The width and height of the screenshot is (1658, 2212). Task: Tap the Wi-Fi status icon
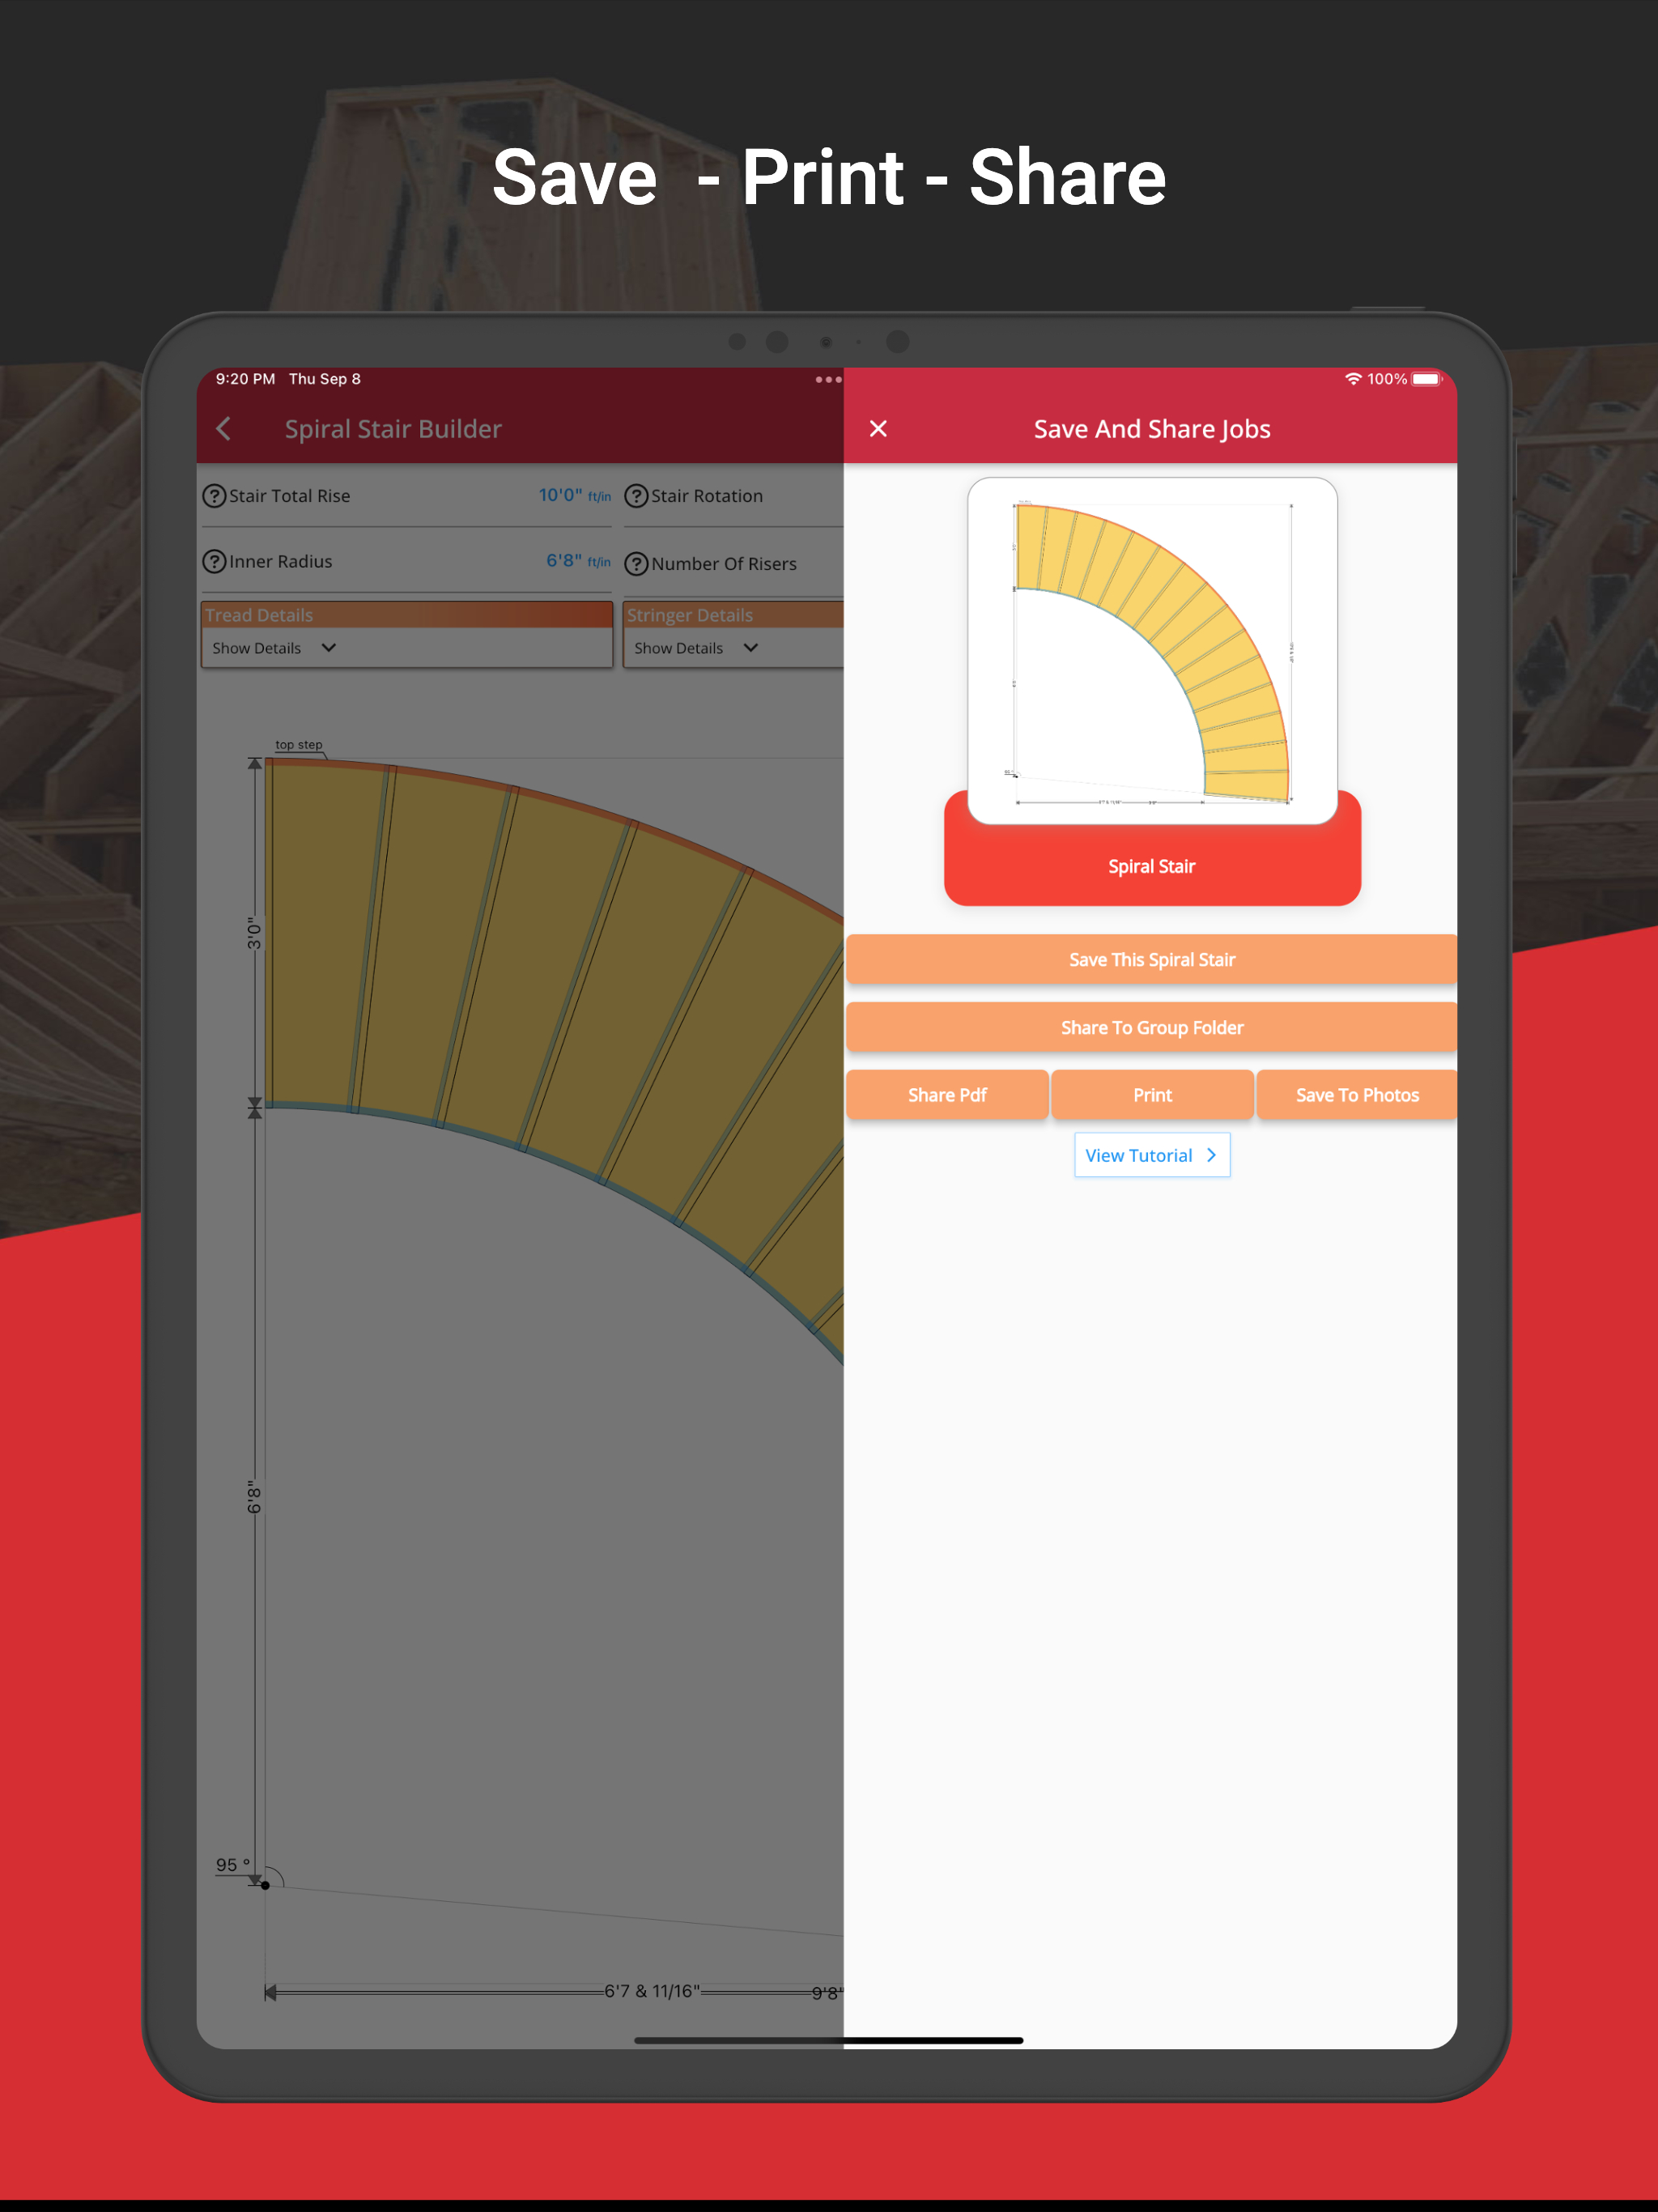(x=1353, y=379)
